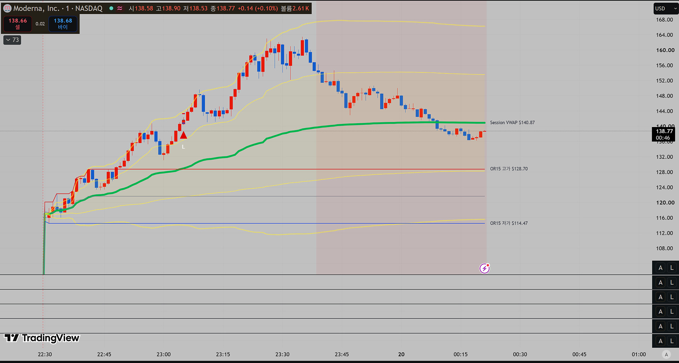Click the 23:00 time axis label

pos(164,355)
